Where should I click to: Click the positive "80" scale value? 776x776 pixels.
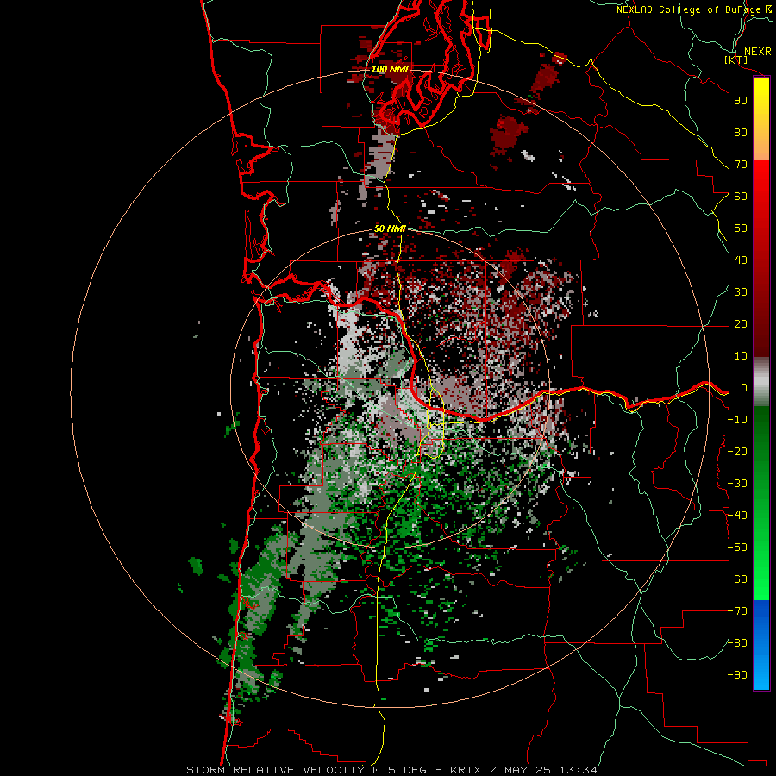pyautogui.click(x=741, y=132)
